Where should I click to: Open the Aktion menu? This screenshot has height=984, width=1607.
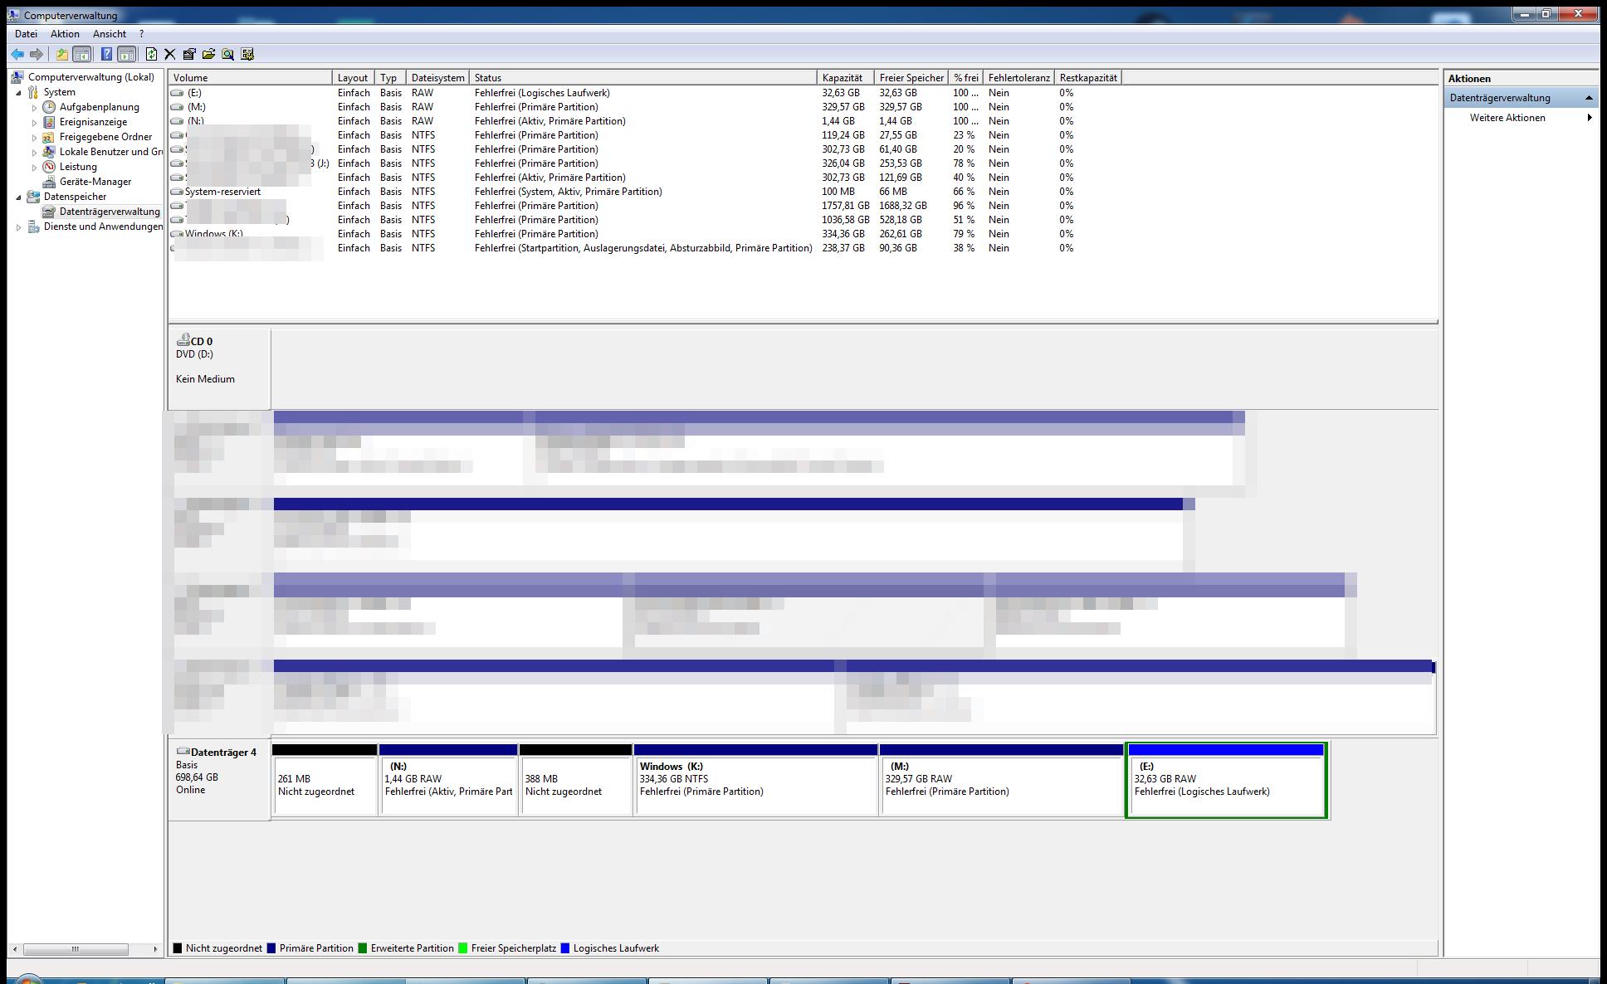pyautogui.click(x=65, y=34)
